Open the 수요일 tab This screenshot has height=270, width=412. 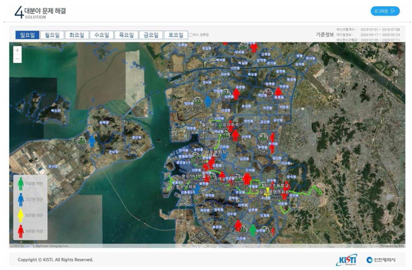101,35
